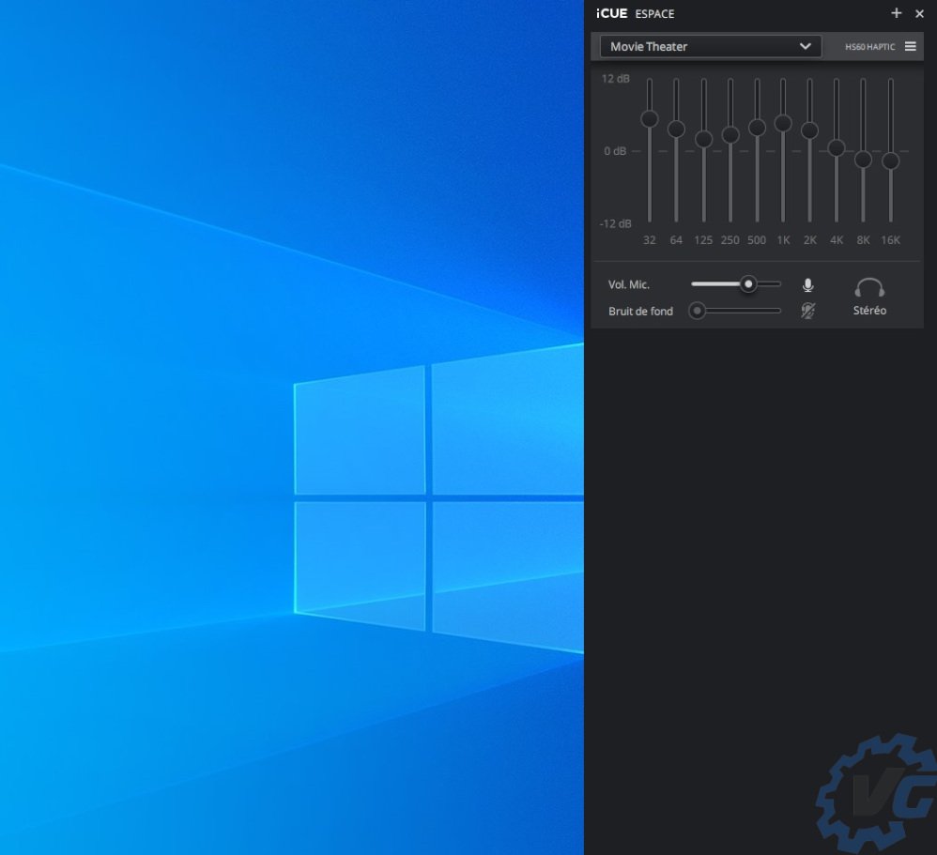
Task: Click the dropdown chevron arrow of preset selector
Action: click(805, 46)
